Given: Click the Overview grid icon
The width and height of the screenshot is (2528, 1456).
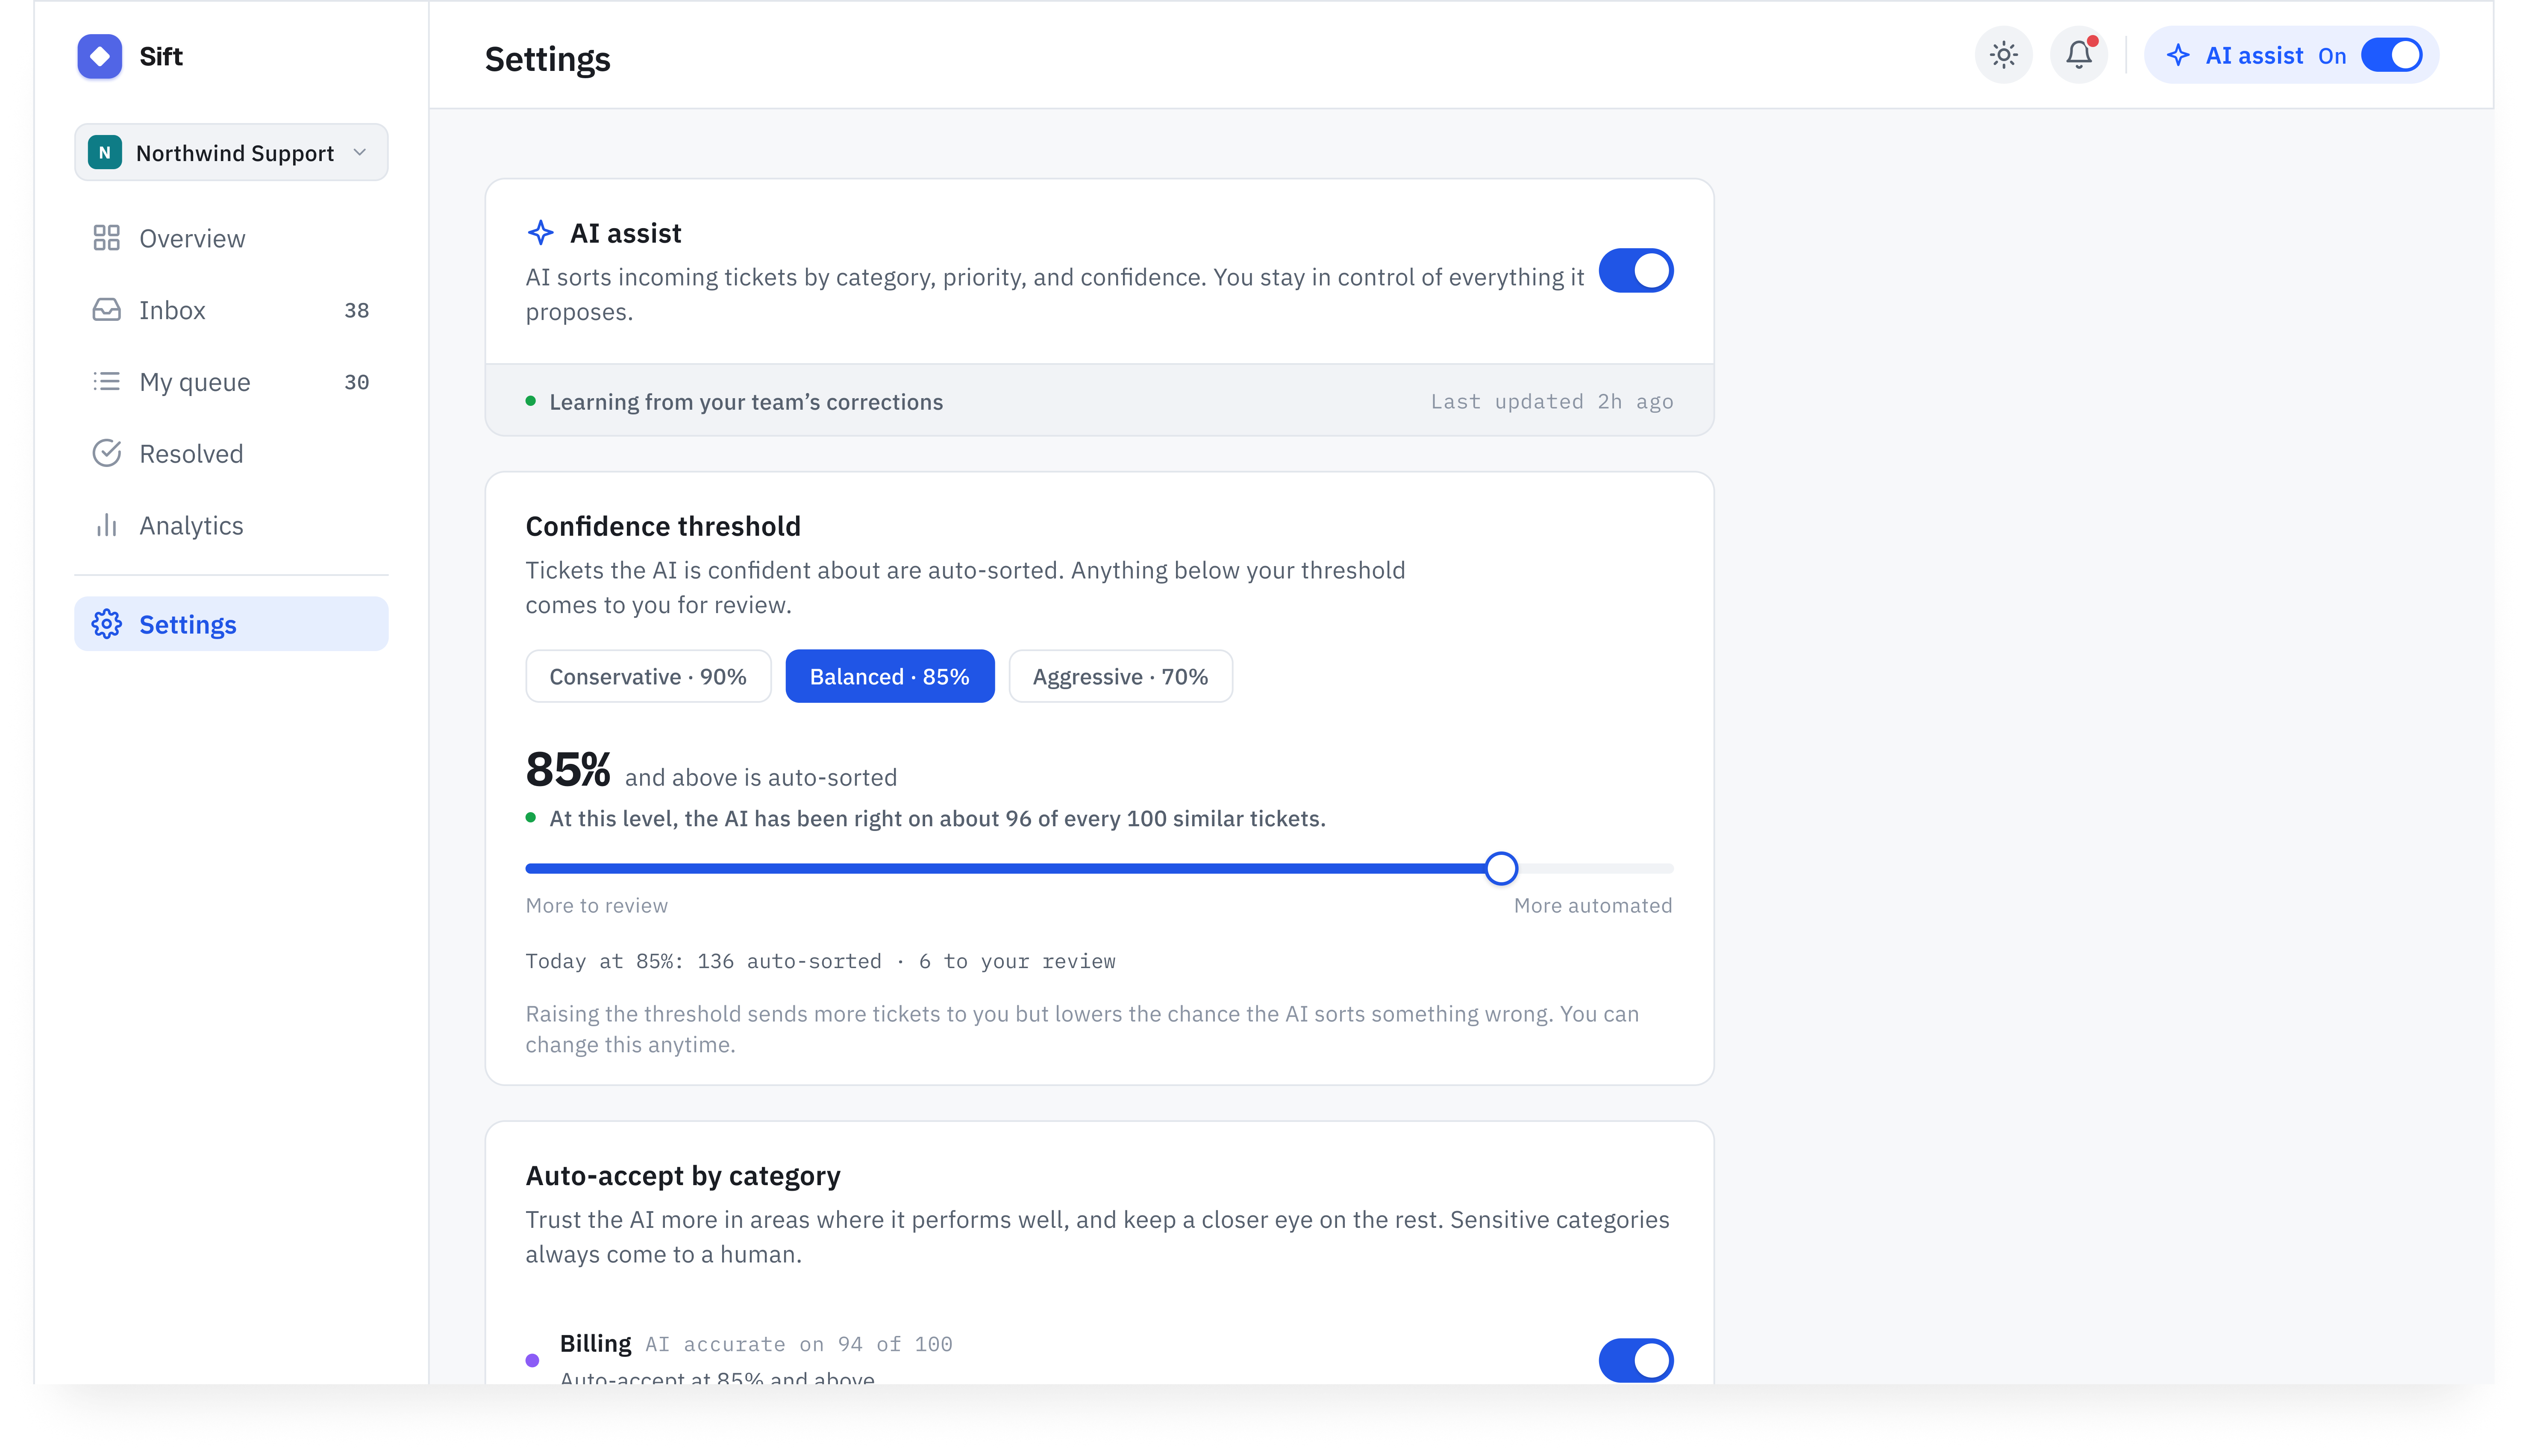Looking at the screenshot, I should tap(106, 238).
